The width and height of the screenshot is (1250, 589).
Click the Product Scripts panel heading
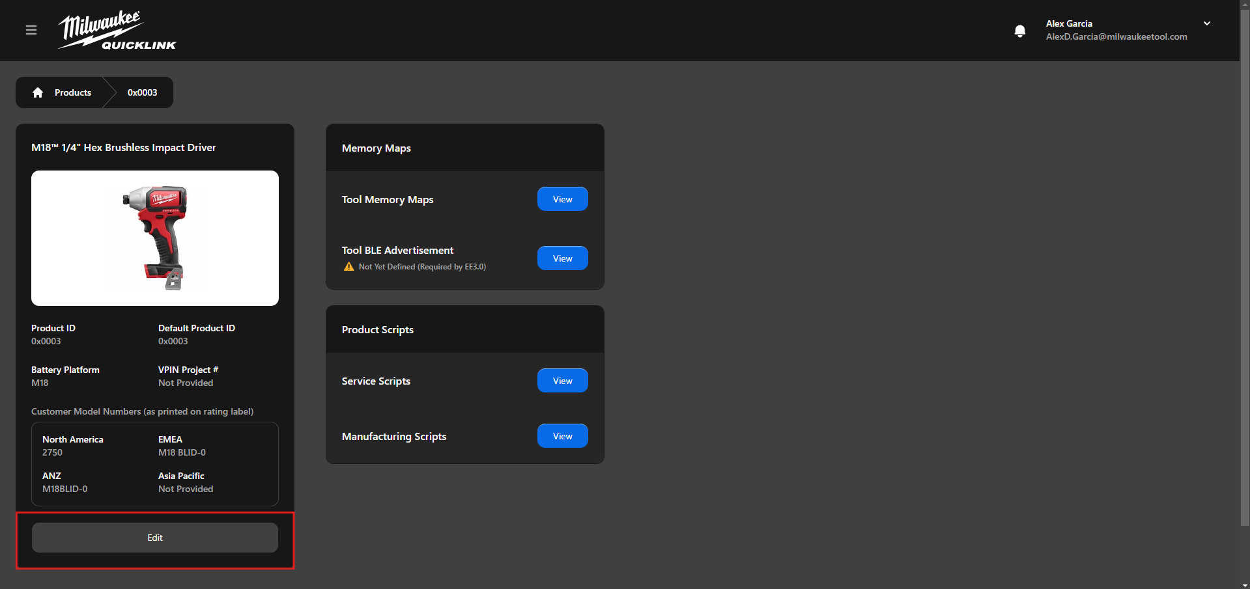378,330
